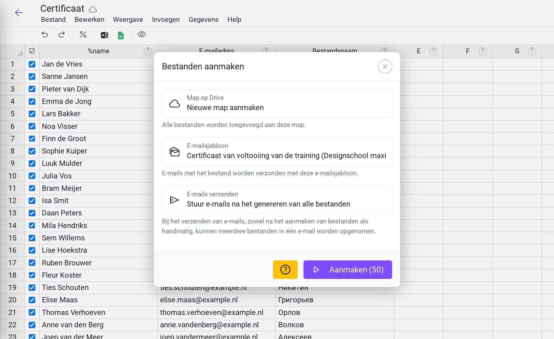This screenshot has width=554, height=339.
Task: Toggle checkbox for Ties Schouten
Action: pyautogui.click(x=32, y=288)
